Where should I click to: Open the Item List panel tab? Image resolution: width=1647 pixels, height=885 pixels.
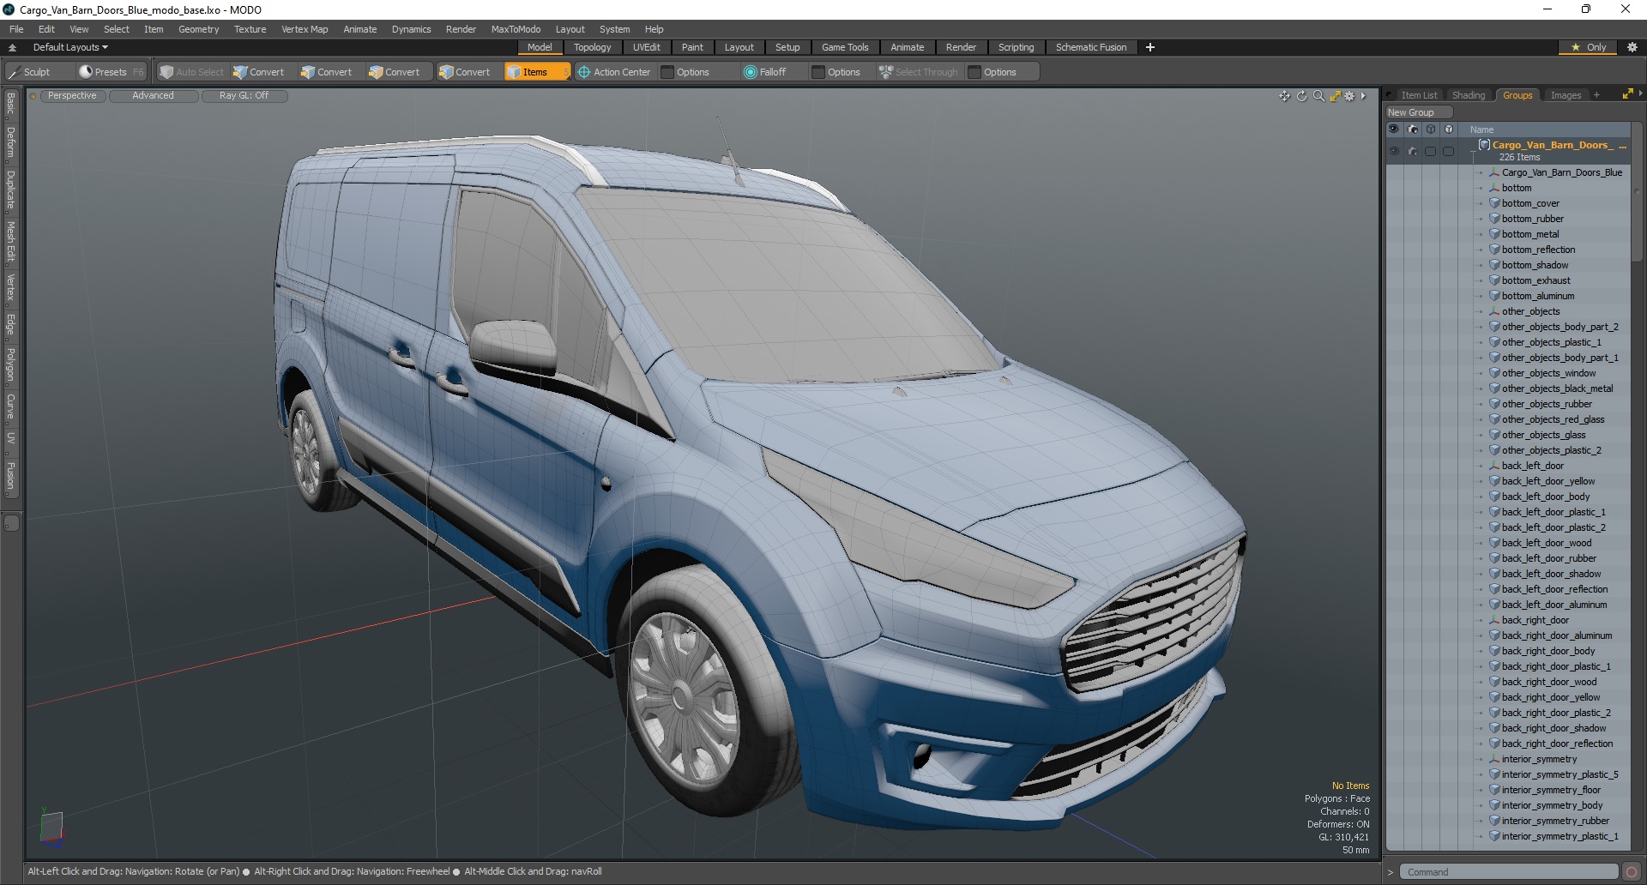[1419, 95]
